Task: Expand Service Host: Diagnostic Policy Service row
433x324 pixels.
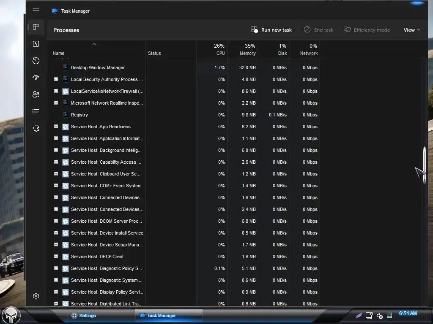Action: click(x=56, y=268)
